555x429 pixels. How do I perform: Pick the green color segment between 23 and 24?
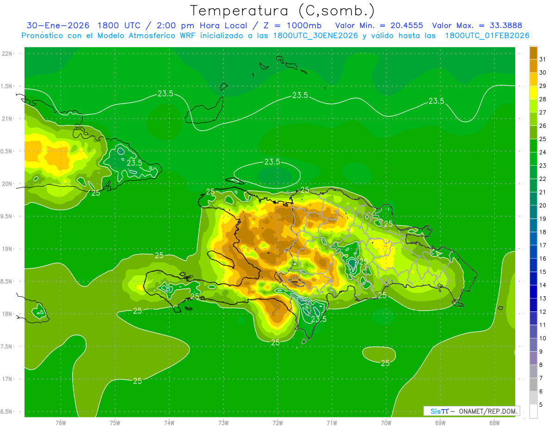[533, 159]
